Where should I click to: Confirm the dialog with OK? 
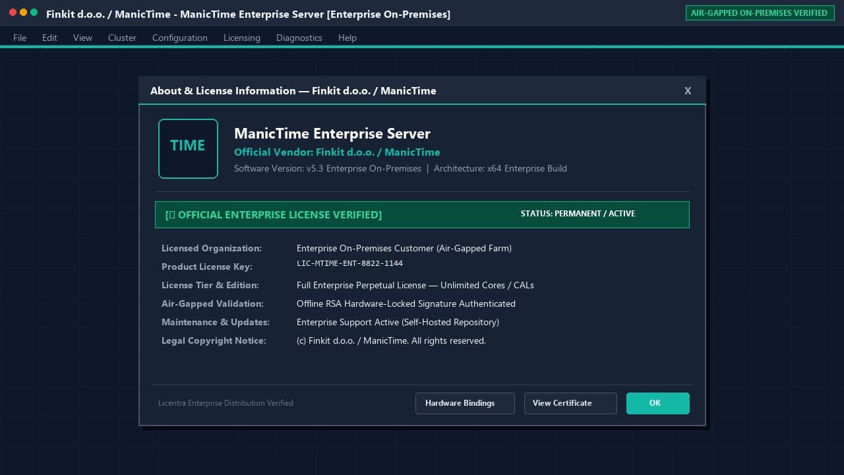658,403
